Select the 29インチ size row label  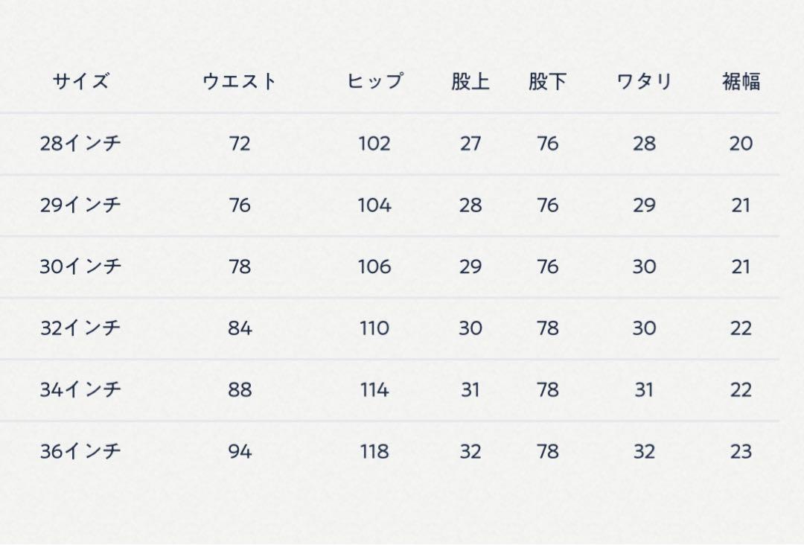[x=80, y=205]
